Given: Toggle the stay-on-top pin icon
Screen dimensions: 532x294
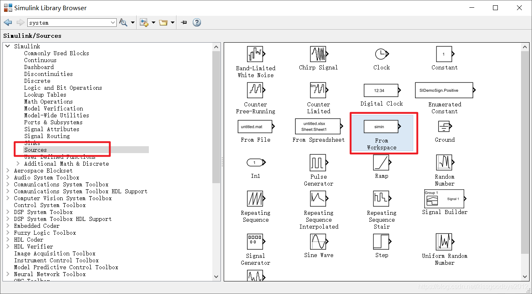Looking at the screenshot, I should click(x=184, y=23).
